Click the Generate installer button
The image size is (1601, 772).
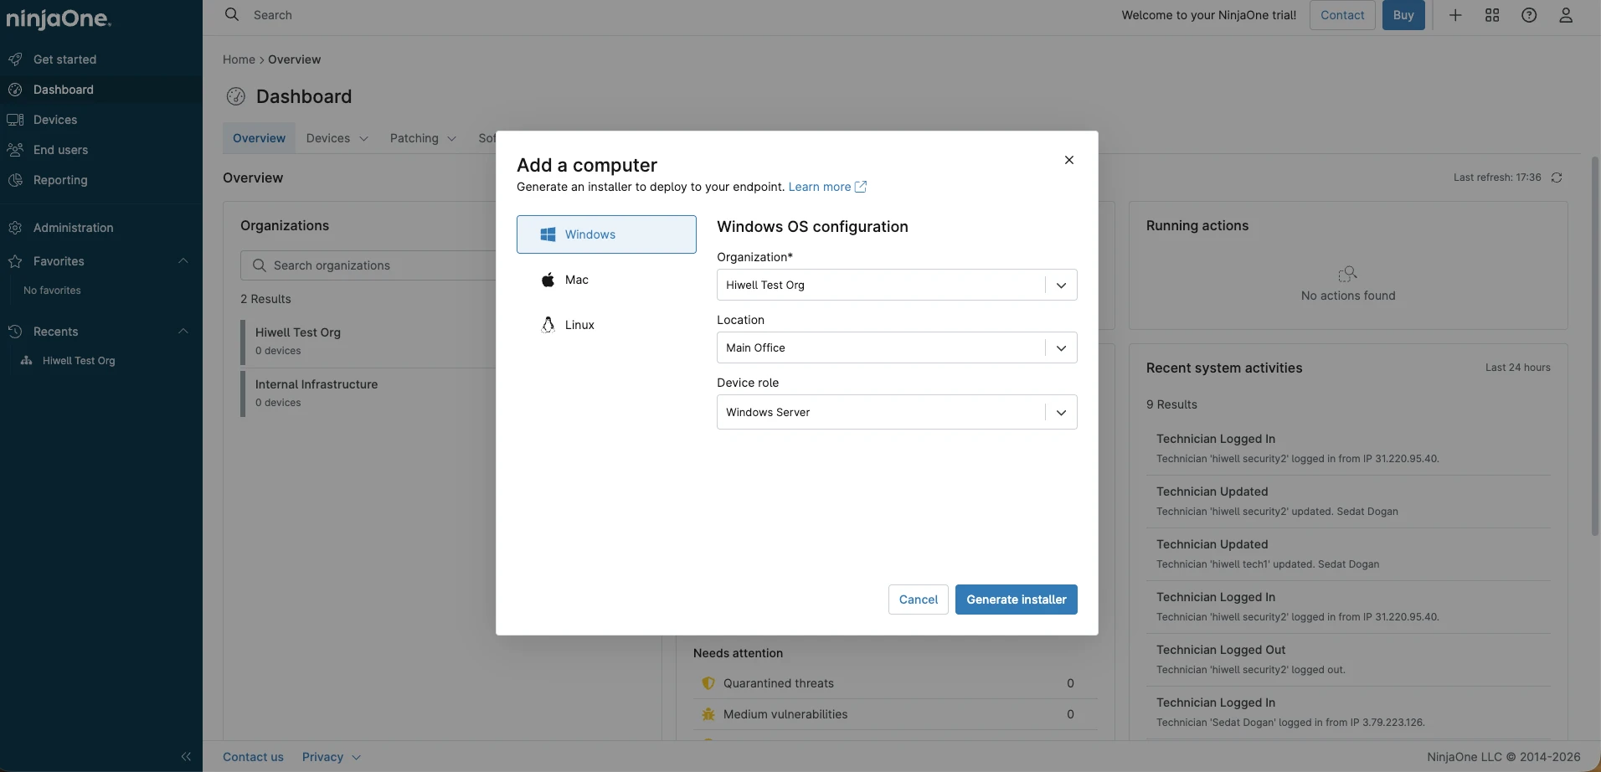point(1017,600)
